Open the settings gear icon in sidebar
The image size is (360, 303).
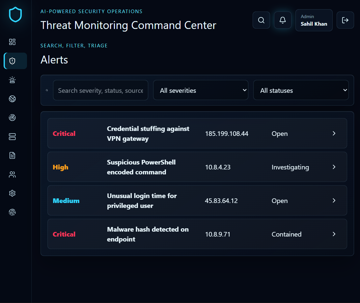[x=12, y=193]
